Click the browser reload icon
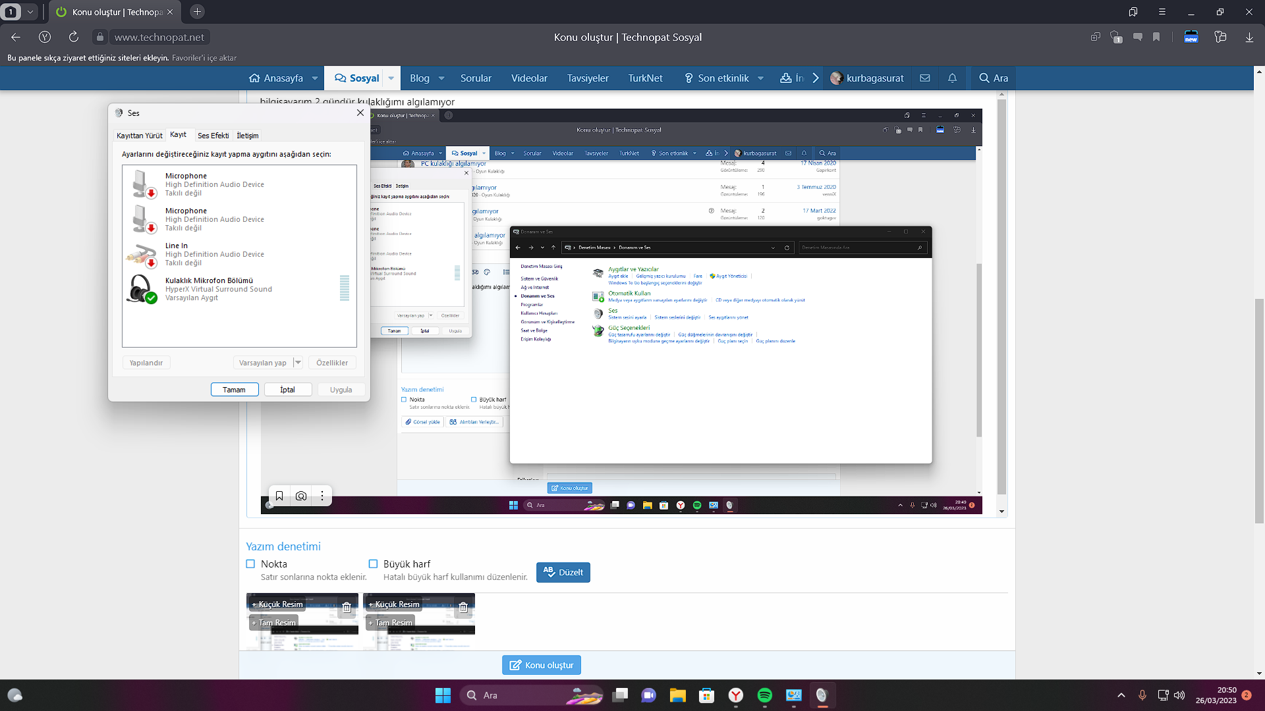Screen dimensions: 1265x711 (74, 37)
